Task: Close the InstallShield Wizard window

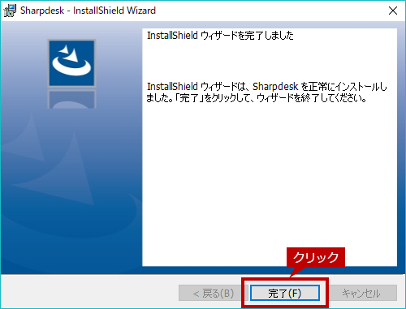Action: point(393,11)
